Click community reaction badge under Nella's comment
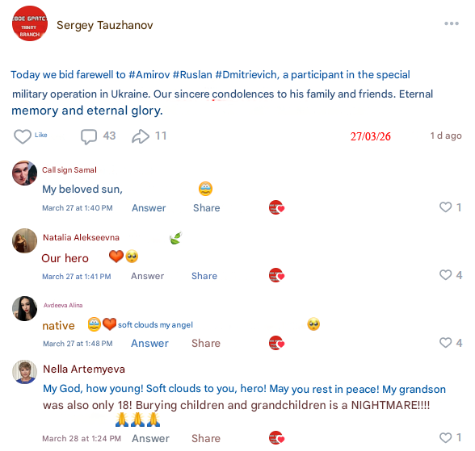 [x=276, y=438]
